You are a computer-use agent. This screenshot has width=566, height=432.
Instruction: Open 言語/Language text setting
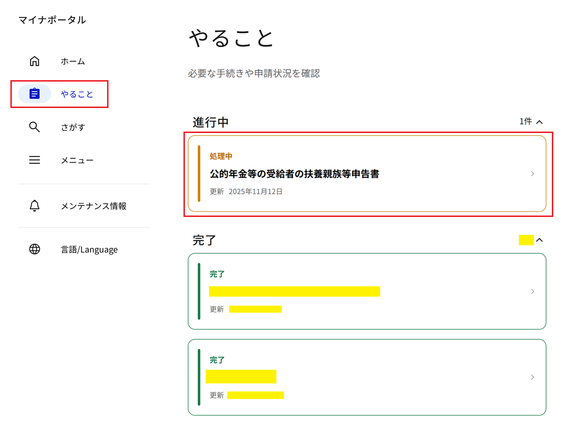click(89, 249)
